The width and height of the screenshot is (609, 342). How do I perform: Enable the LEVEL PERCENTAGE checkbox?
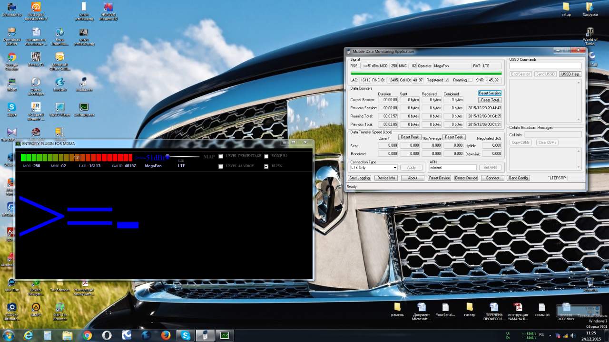(221, 156)
